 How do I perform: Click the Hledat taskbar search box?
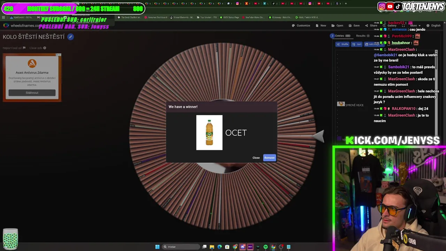181,247
